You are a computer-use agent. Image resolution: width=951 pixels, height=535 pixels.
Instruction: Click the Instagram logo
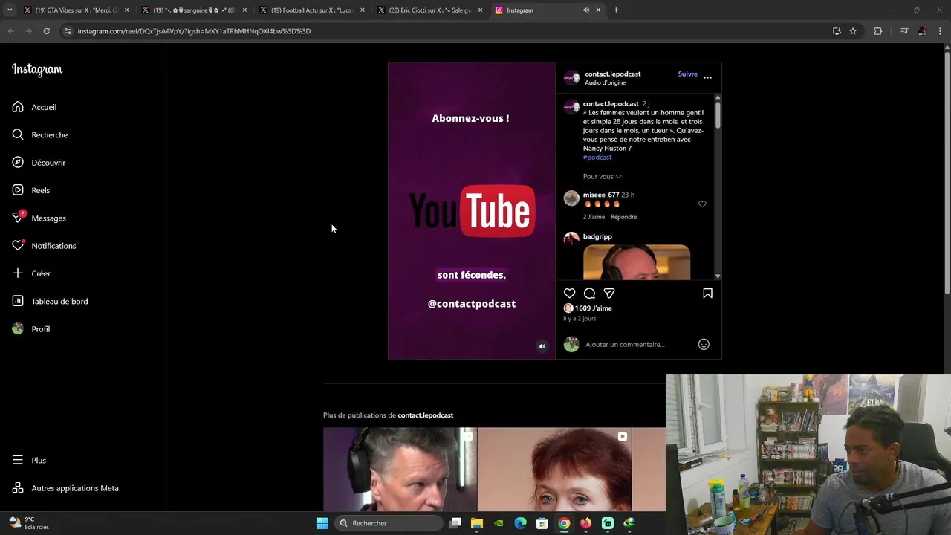click(37, 69)
